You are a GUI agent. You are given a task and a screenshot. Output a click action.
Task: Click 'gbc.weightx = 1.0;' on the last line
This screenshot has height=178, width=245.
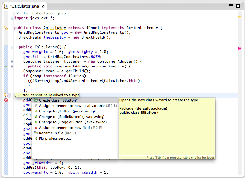point(43,172)
